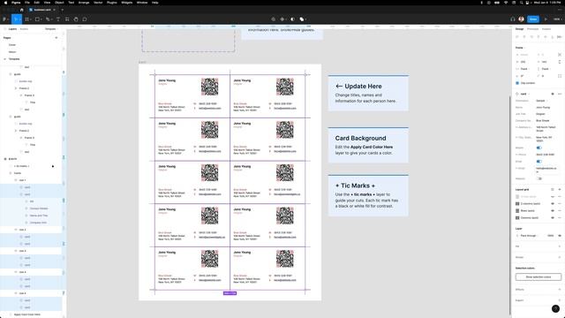Toggle visibility of 2 columns layout grid
Viewport: 565px width, 318px height.
(553, 204)
